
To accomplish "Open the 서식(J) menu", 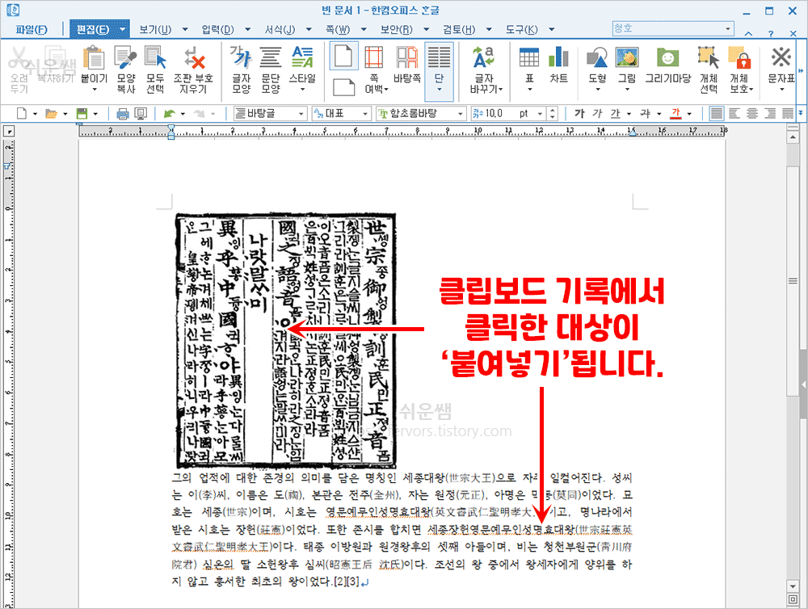I will 280,29.
